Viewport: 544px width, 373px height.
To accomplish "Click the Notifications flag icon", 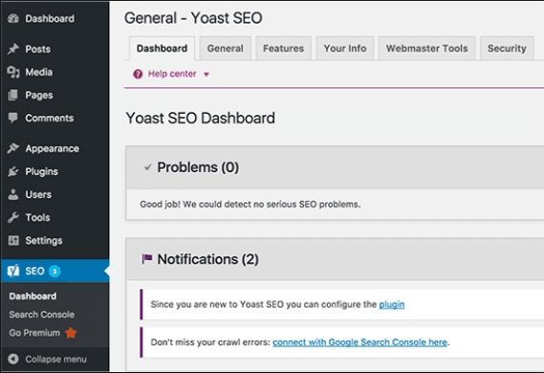I will [x=147, y=259].
